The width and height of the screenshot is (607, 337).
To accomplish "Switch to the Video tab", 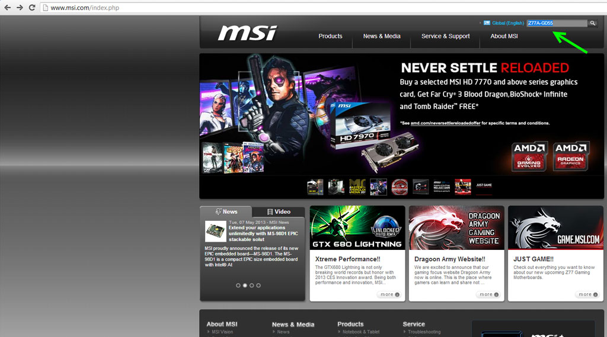I will 279,211.
